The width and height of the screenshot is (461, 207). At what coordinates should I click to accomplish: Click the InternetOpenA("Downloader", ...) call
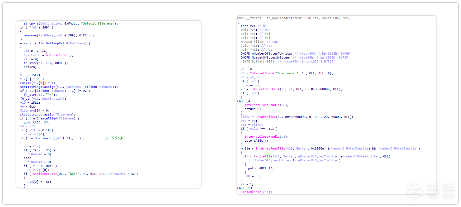(x=291, y=73)
